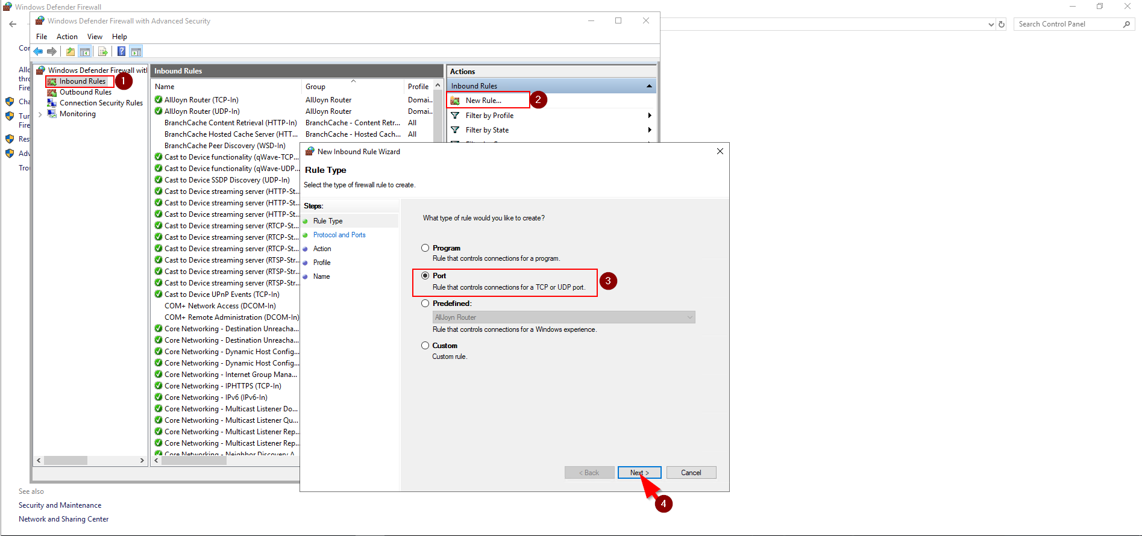Click the grey Forward arrow in MMC toolbar
The image size is (1142, 536).
pos(52,52)
